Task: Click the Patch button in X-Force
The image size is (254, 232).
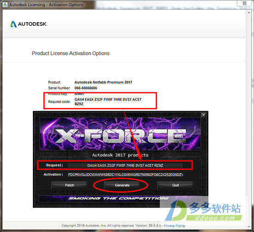Action: click(69, 185)
